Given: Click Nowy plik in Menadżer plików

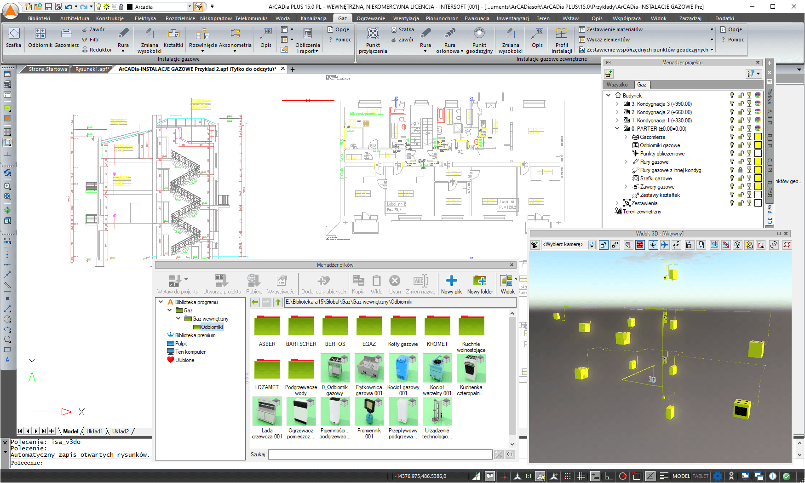Looking at the screenshot, I should (451, 284).
